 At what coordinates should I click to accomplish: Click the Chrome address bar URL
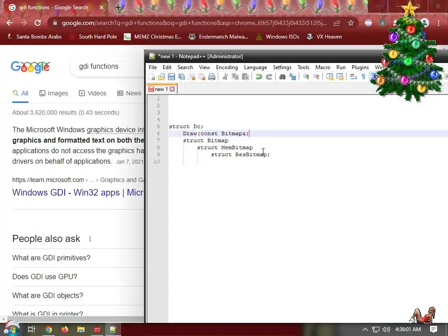[194, 23]
